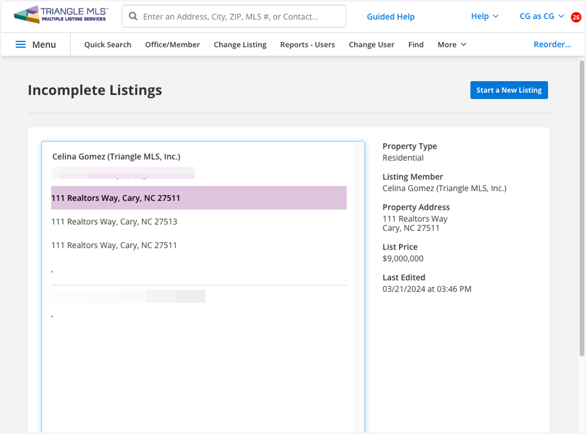This screenshot has width=586, height=434.
Task: Open Change Listing menu item
Action: click(x=240, y=44)
